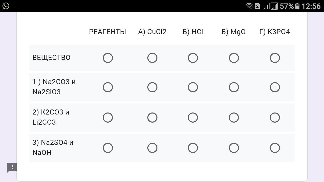Tap the Wi-Fi status icon

(249, 6)
